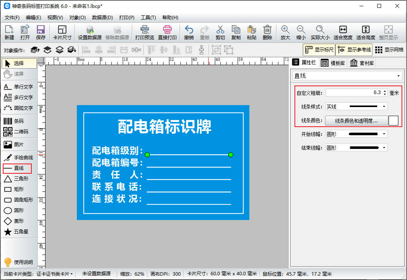Select the 条码 barcode tool
The width and height of the screenshot is (407, 280).
19,121
